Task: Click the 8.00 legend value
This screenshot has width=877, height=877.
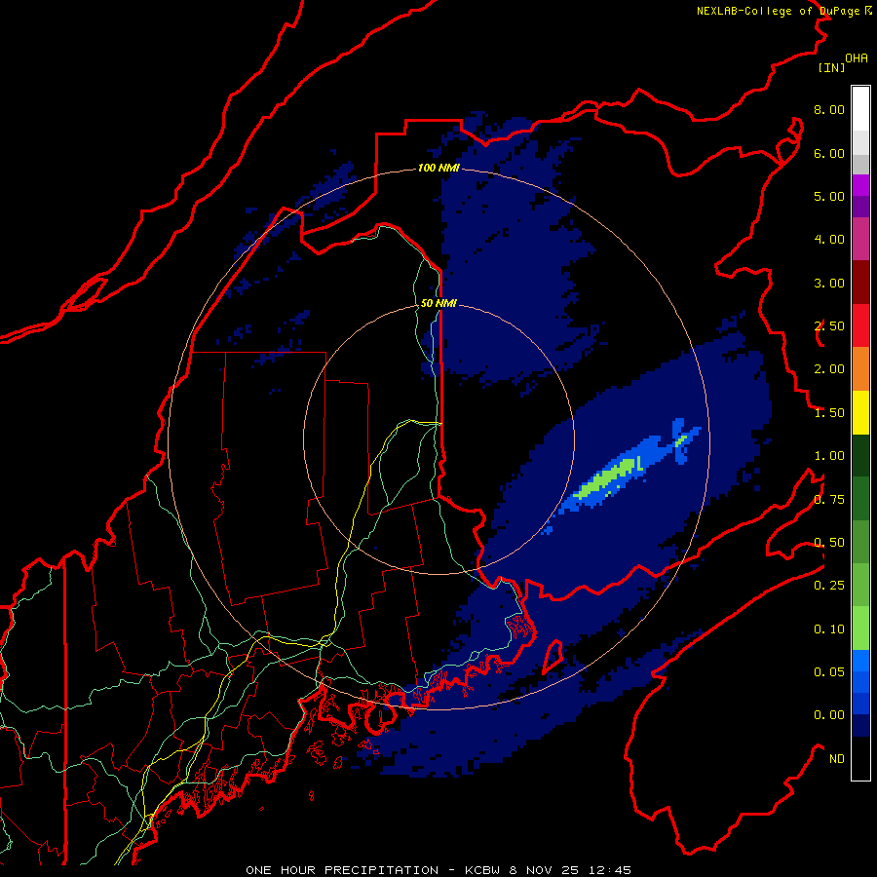Action: pos(829,109)
